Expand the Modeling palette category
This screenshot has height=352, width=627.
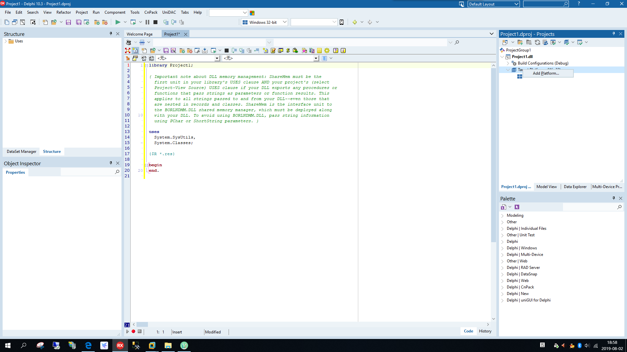(x=502, y=215)
